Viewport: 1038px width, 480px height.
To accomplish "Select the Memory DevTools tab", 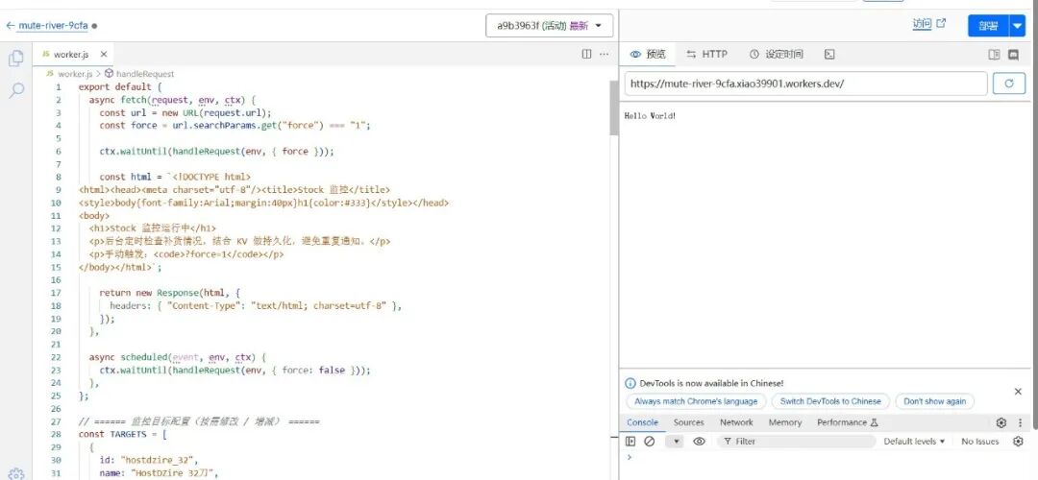I will tap(784, 422).
